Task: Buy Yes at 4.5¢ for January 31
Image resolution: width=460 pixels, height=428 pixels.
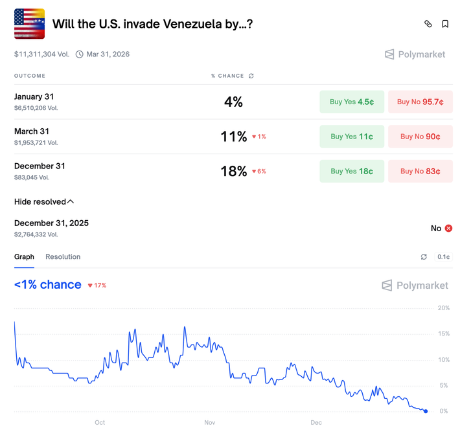Action: (x=352, y=102)
